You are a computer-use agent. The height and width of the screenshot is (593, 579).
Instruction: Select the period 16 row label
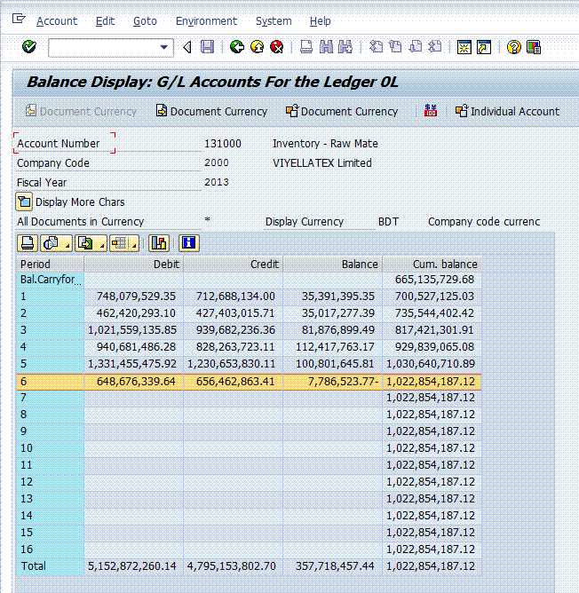click(50, 550)
